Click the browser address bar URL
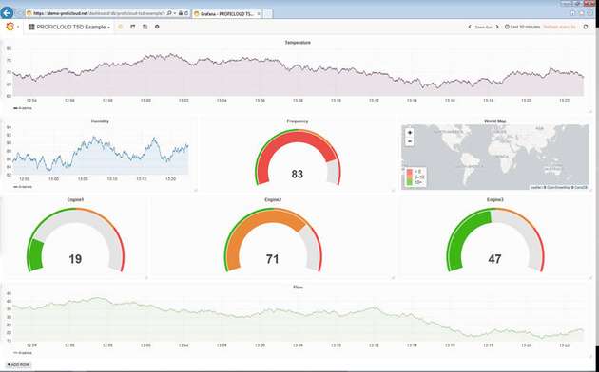 coord(99,13)
